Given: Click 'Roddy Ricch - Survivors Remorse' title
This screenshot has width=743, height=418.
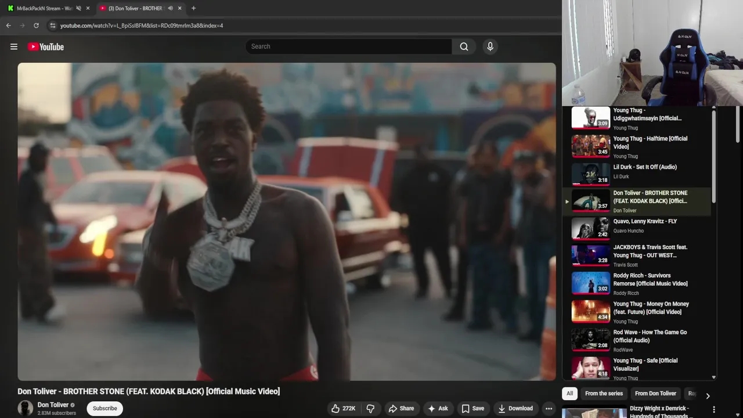Looking at the screenshot, I should coord(650,280).
